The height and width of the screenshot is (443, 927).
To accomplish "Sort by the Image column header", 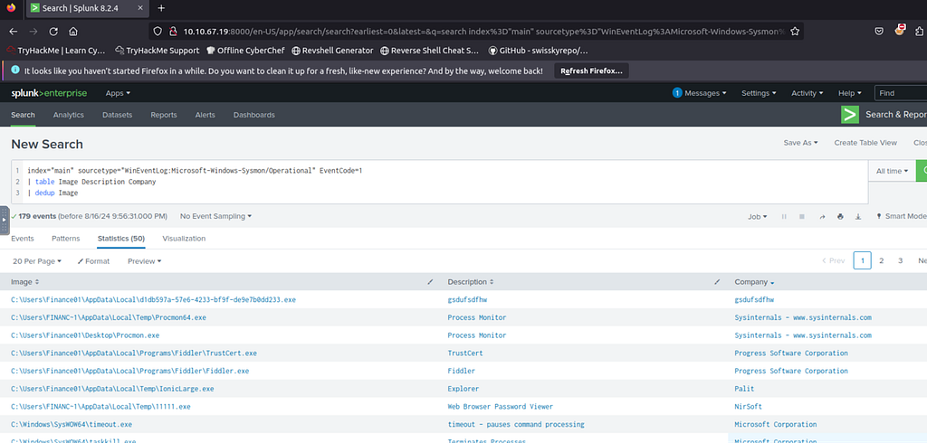I will pos(25,282).
